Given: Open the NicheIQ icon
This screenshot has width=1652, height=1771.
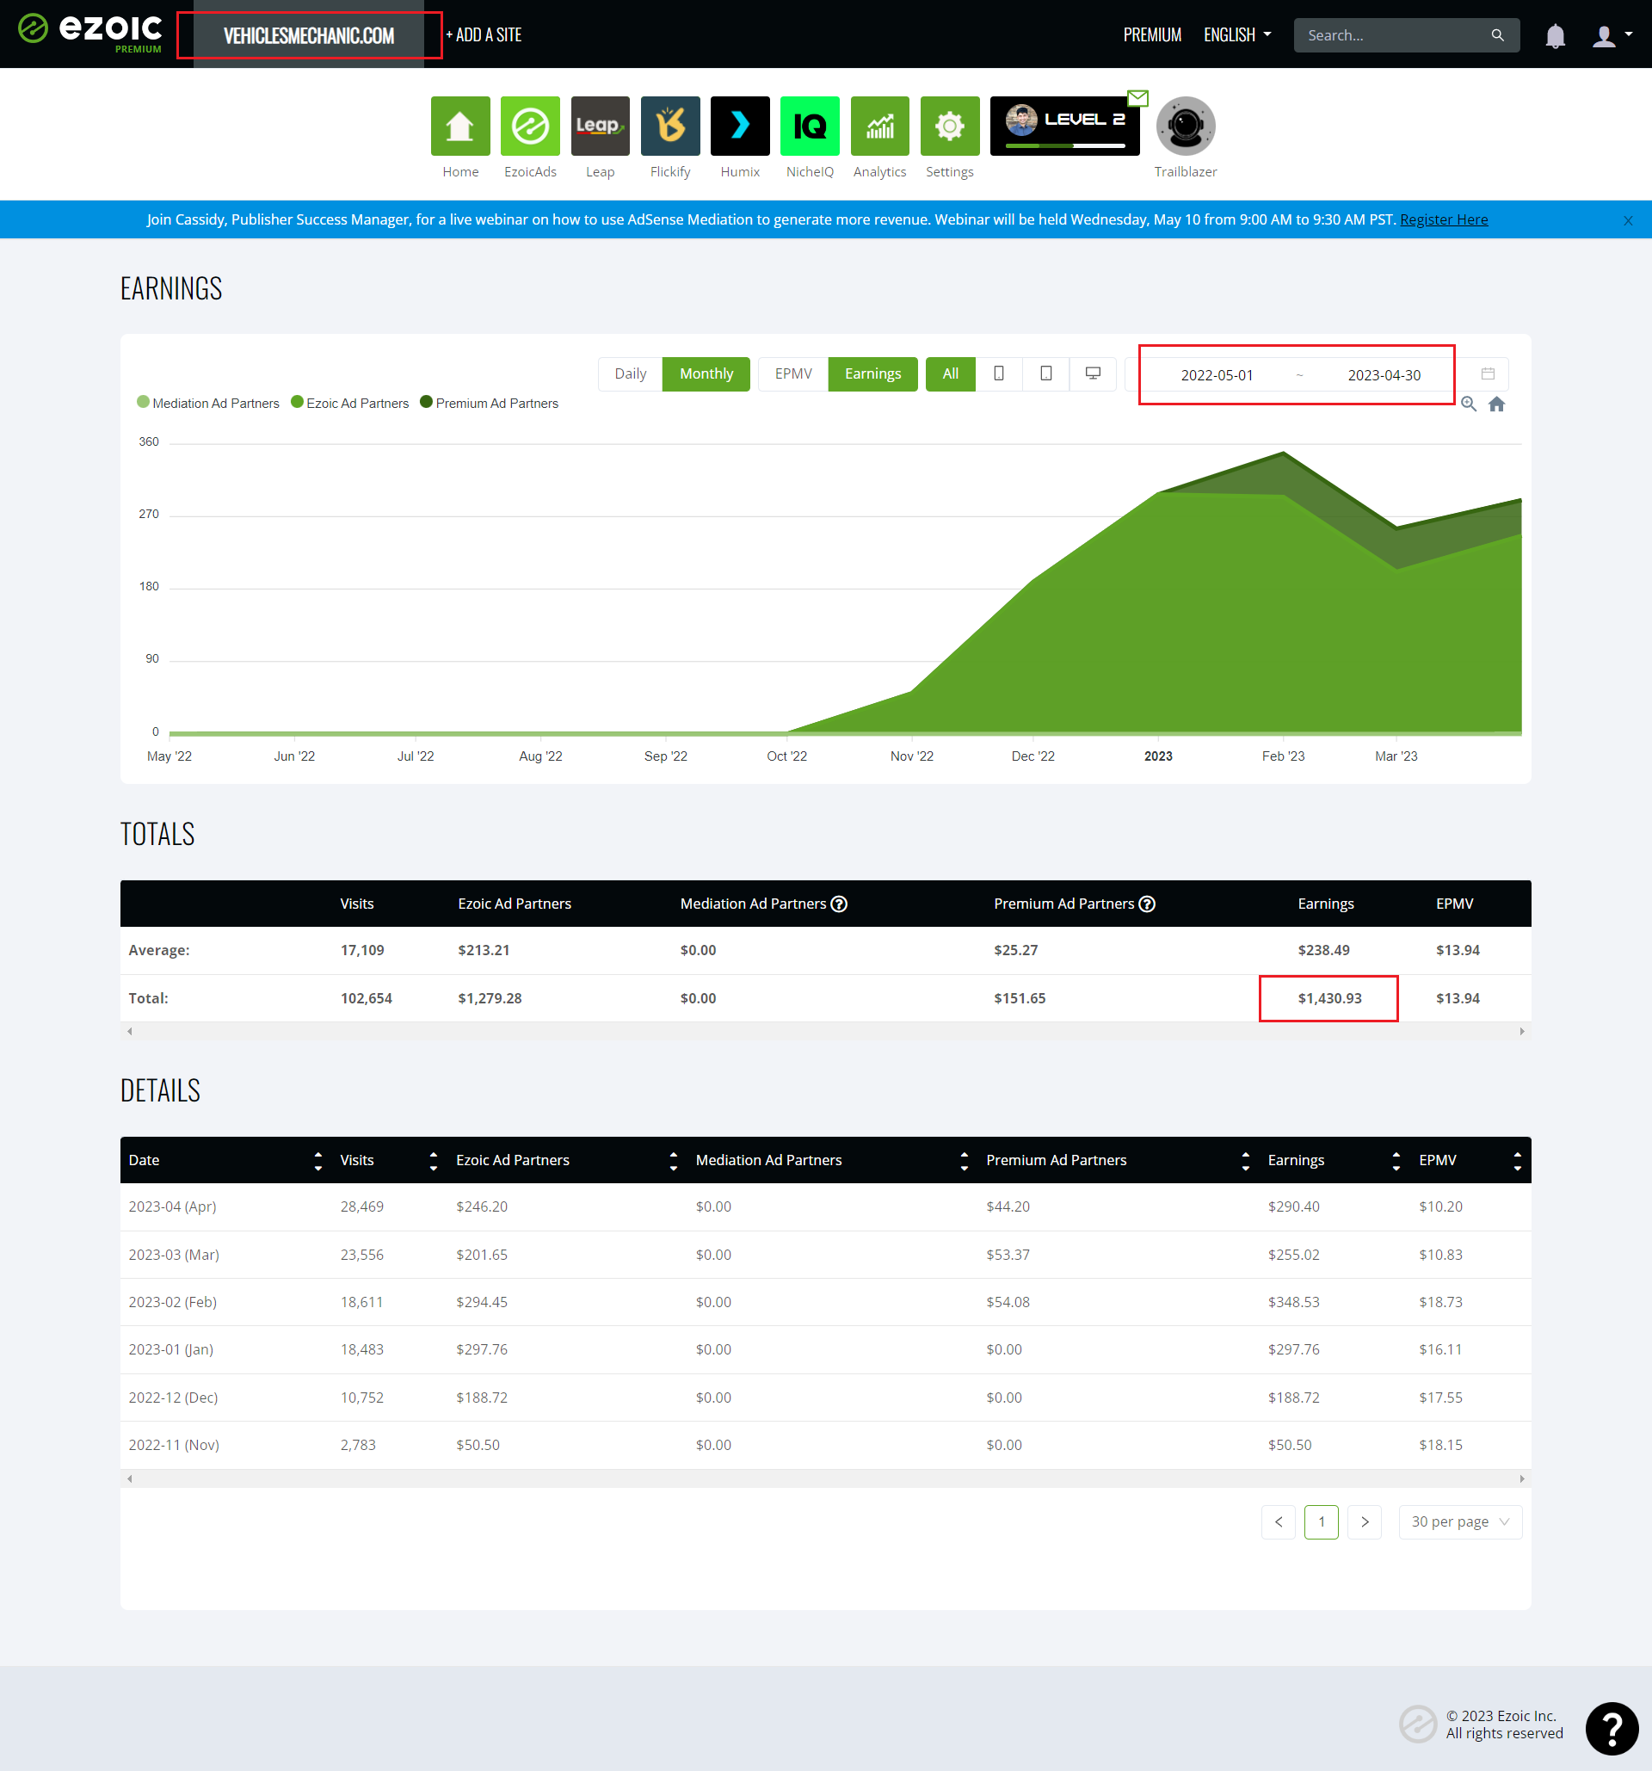Looking at the screenshot, I should point(810,126).
